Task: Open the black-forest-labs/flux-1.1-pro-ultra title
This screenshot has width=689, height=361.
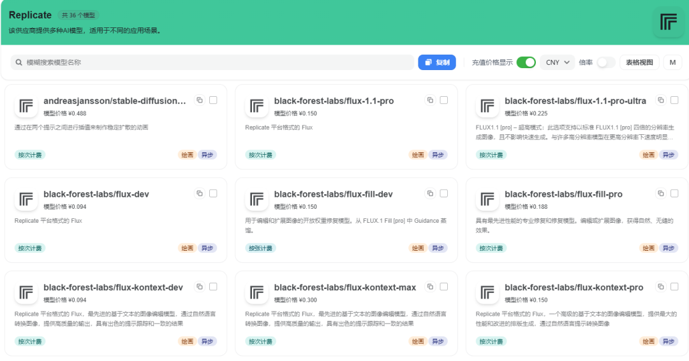Action: 575,101
